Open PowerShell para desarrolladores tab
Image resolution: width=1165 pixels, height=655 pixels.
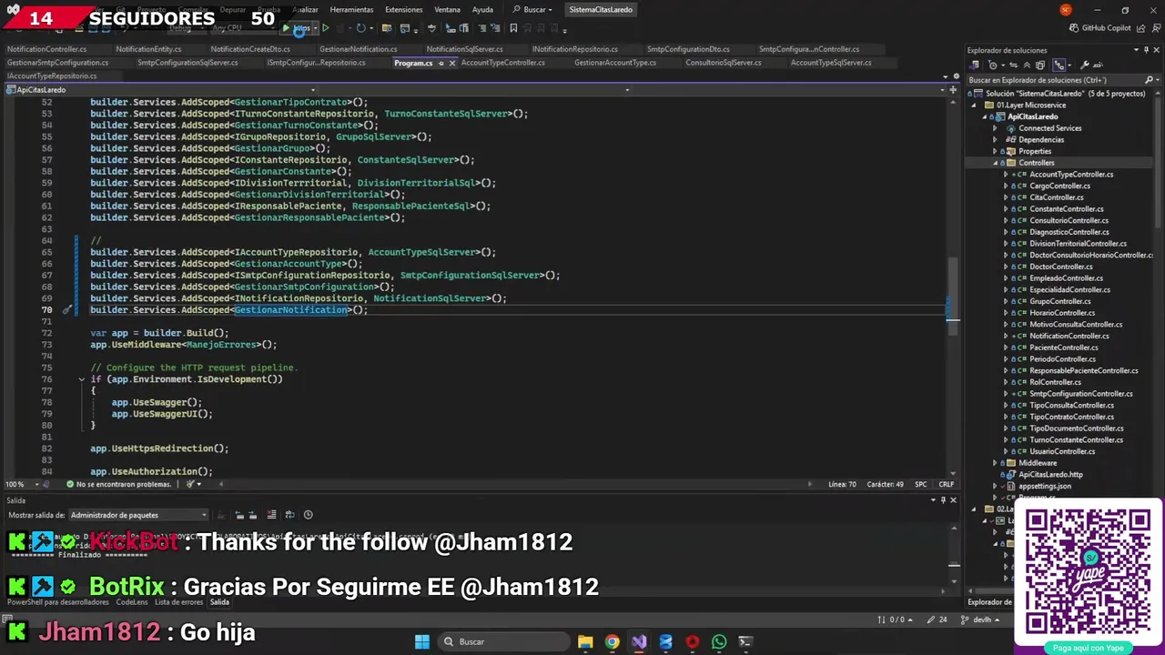[x=58, y=602]
